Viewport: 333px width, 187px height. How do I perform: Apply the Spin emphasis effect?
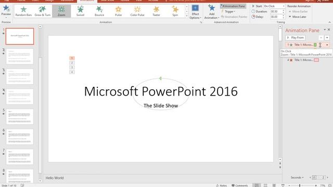pos(175,11)
